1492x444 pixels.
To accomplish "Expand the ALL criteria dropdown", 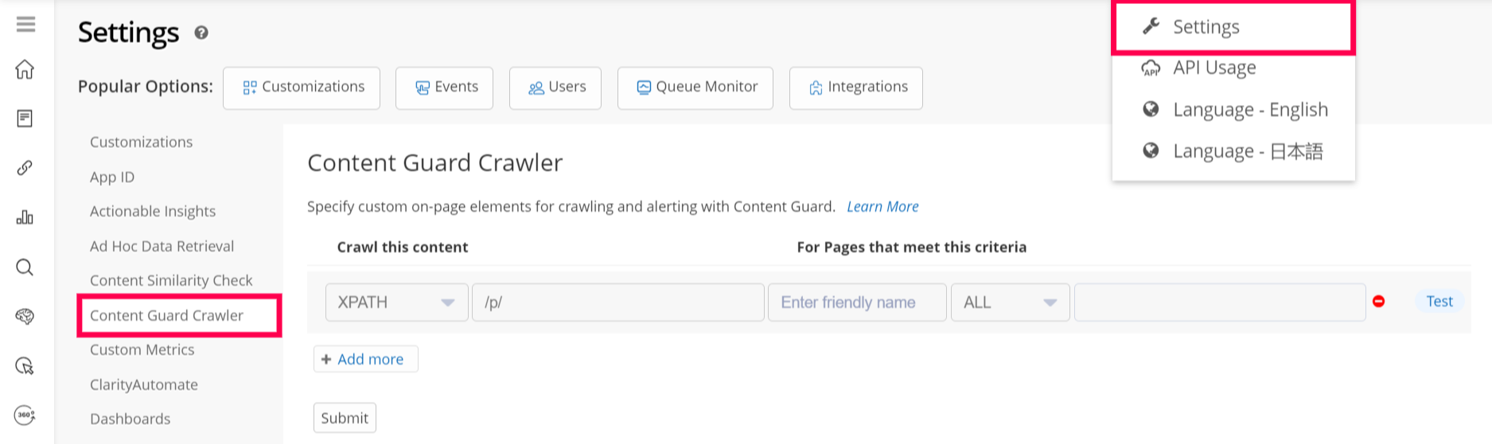I will point(1010,302).
